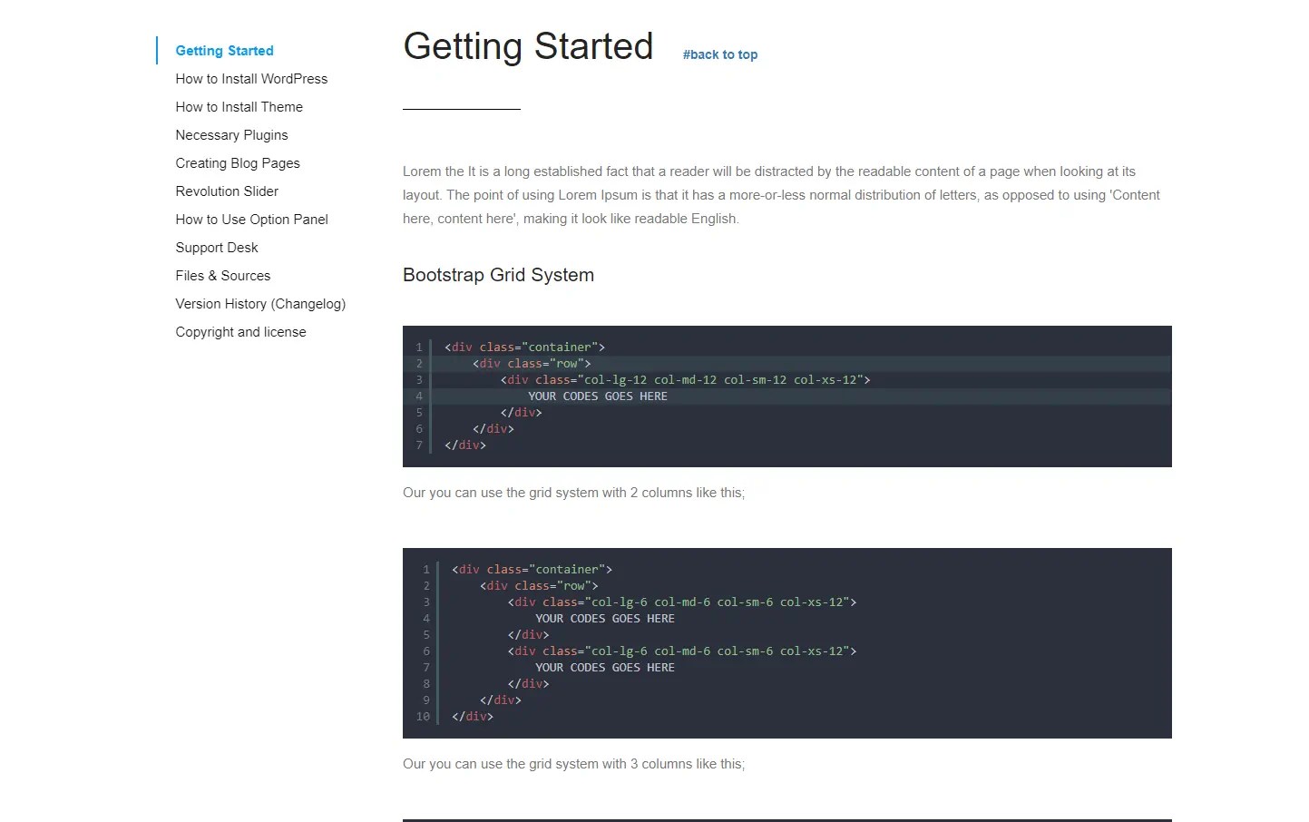Click the #back to top link
The image size is (1309, 822).
point(719,54)
